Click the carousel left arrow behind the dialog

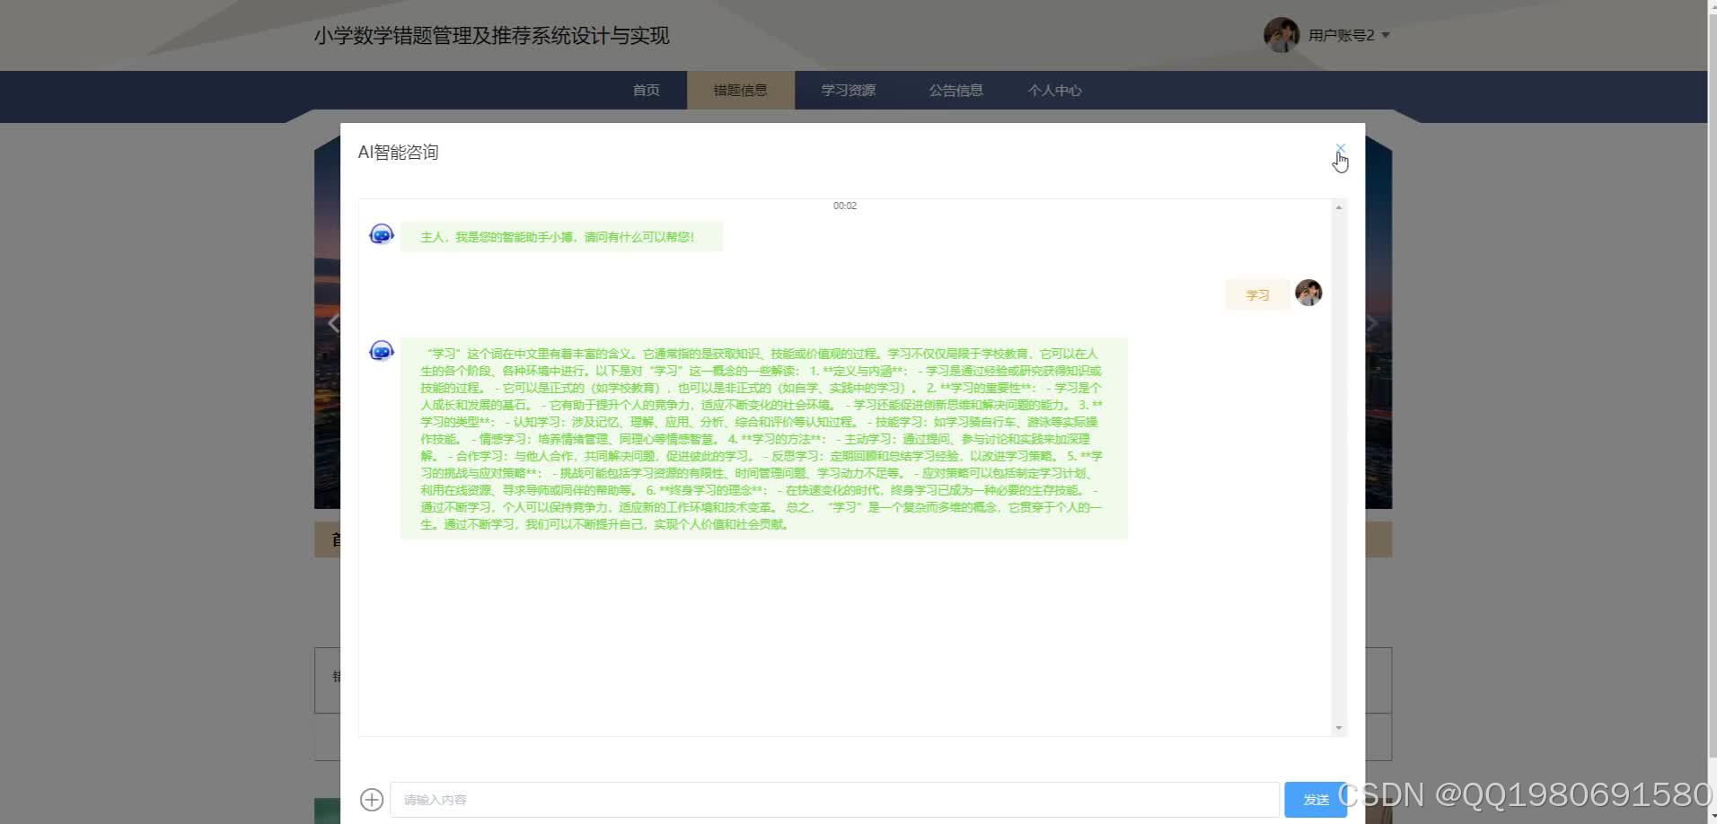point(333,322)
